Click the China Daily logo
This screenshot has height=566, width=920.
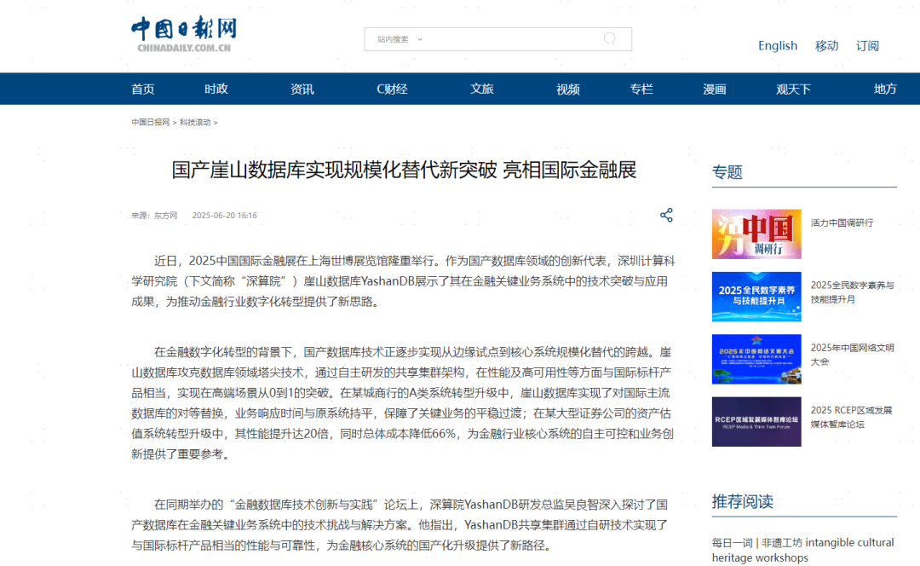184,35
